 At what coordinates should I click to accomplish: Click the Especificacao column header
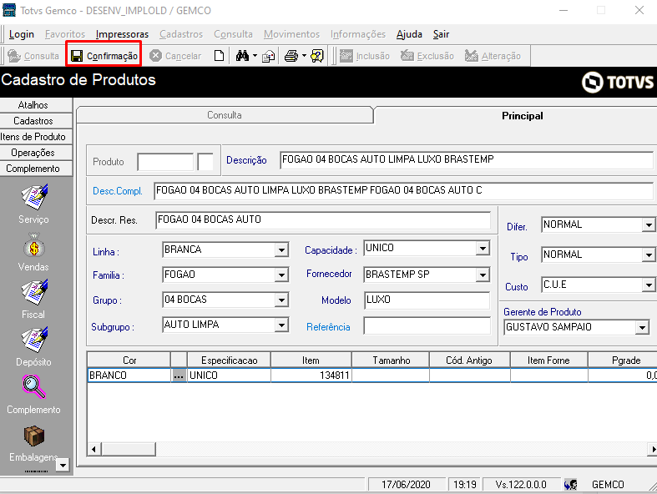pyautogui.click(x=230, y=360)
